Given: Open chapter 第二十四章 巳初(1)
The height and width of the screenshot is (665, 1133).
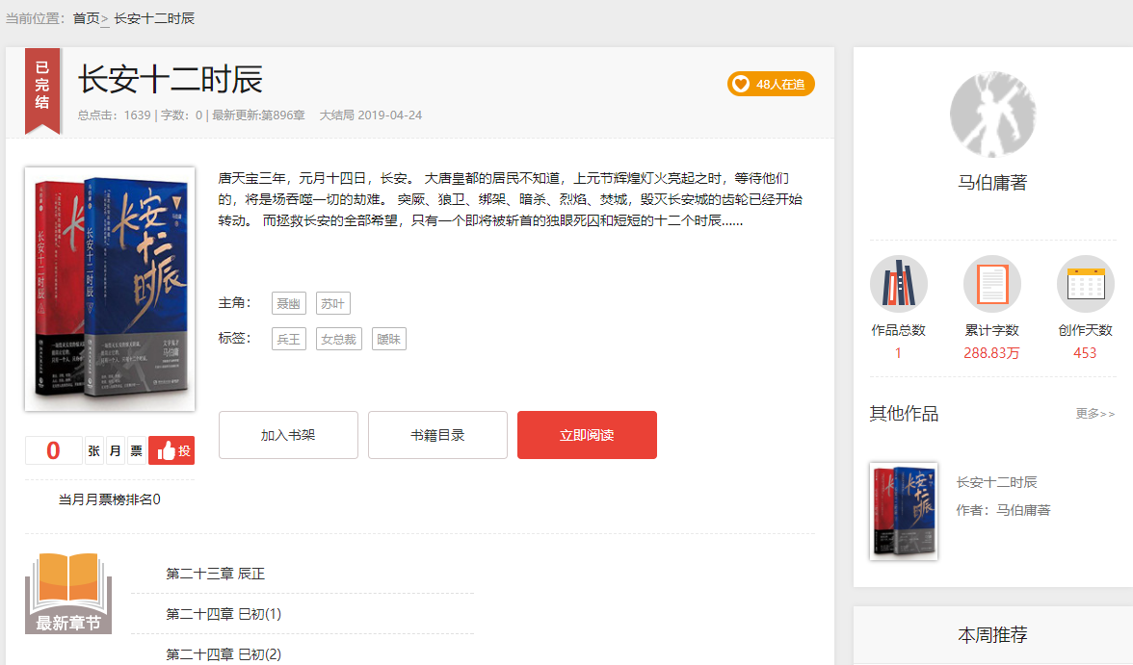Looking at the screenshot, I should [224, 614].
